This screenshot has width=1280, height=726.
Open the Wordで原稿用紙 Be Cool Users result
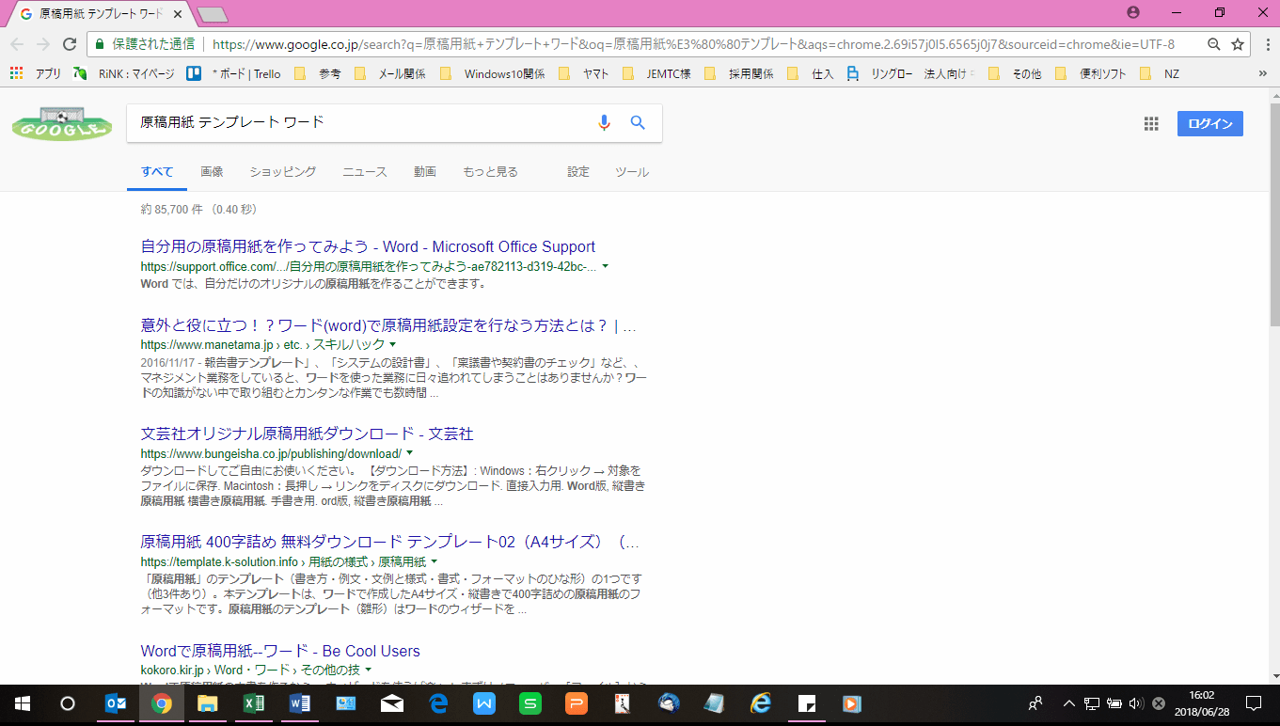point(280,651)
